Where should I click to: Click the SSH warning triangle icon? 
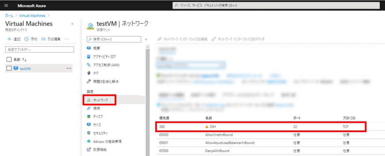pyautogui.click(x=207, y=127)
